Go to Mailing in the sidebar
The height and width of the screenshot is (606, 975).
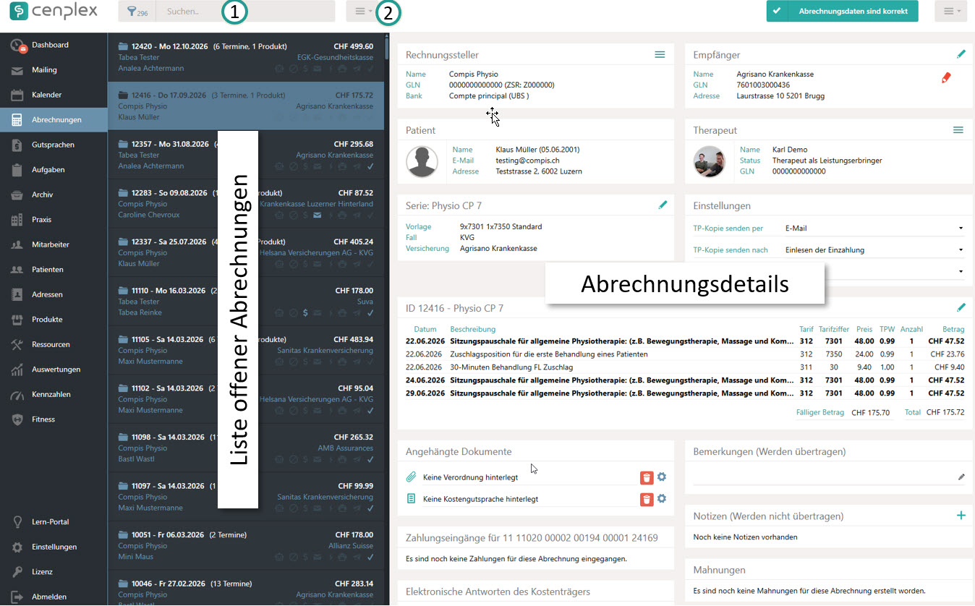(x=54, y=70)
